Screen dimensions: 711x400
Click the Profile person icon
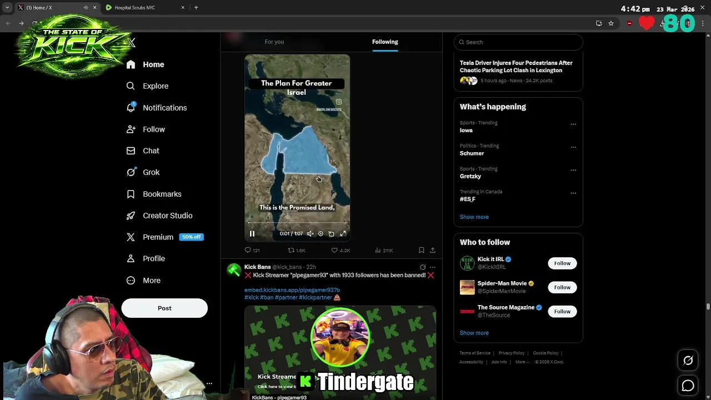(x=131, y=258)
